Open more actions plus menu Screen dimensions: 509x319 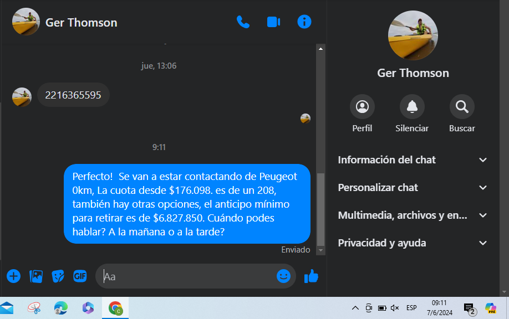(14, 276)
